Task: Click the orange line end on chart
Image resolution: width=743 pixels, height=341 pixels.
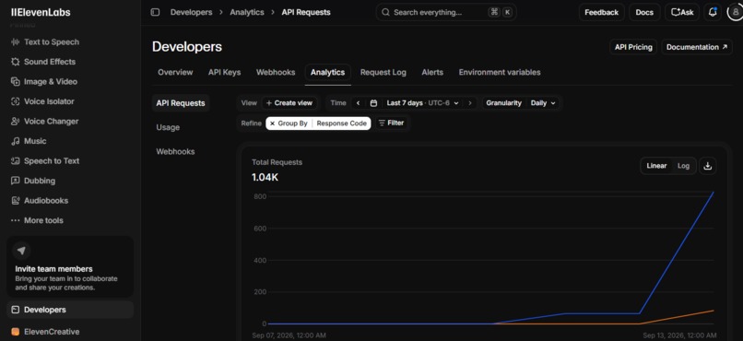Action: tap(714, 311)
